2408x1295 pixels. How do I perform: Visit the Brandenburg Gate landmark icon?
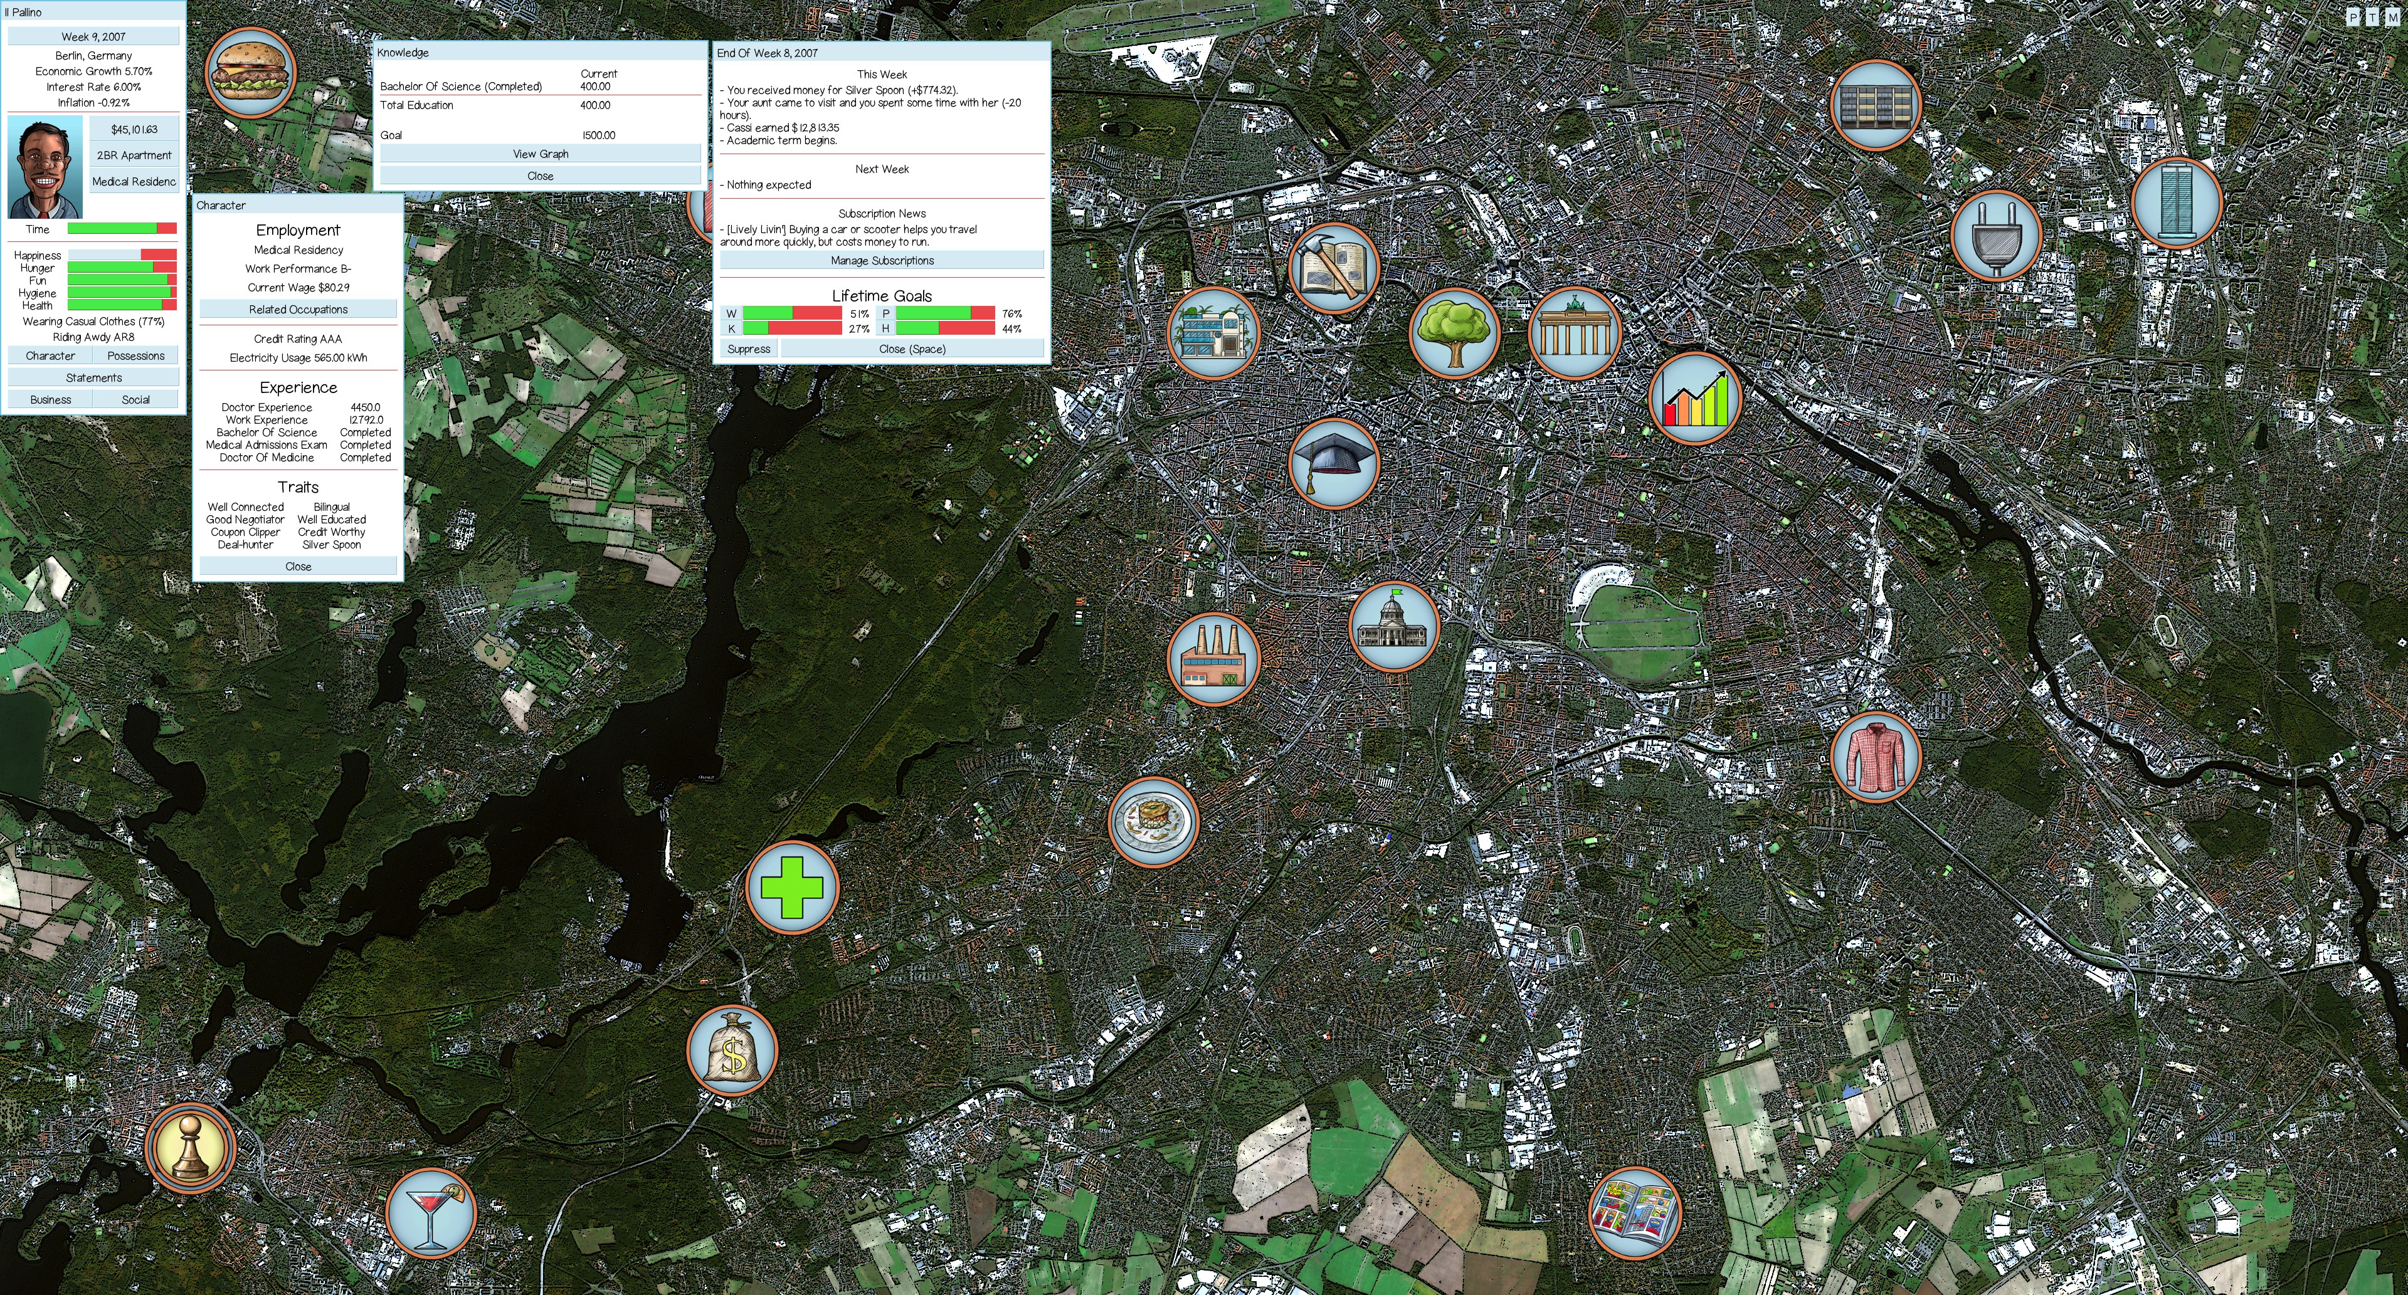(1575, 333)
